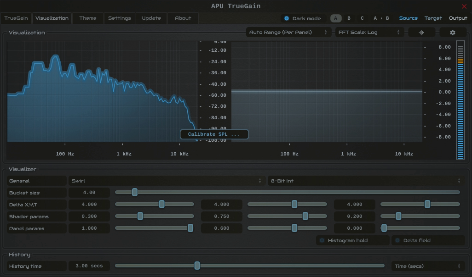
Task: Adjust the first Delta X,Y,T slider
Action: [155, 205]
